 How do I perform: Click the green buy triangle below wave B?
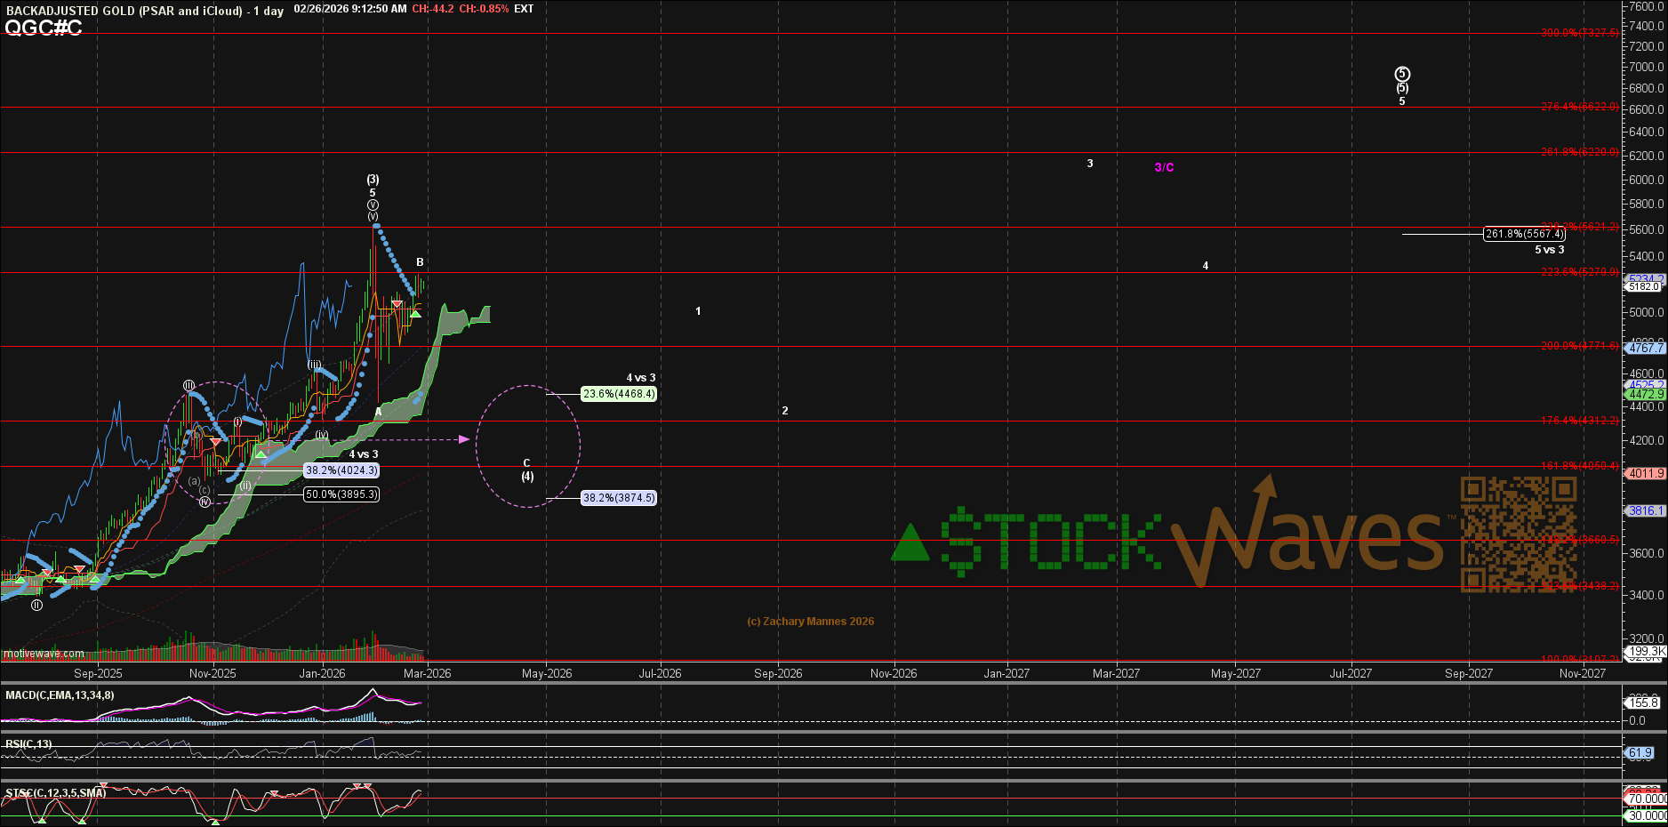pyautogui.click(x=415, y=313)
